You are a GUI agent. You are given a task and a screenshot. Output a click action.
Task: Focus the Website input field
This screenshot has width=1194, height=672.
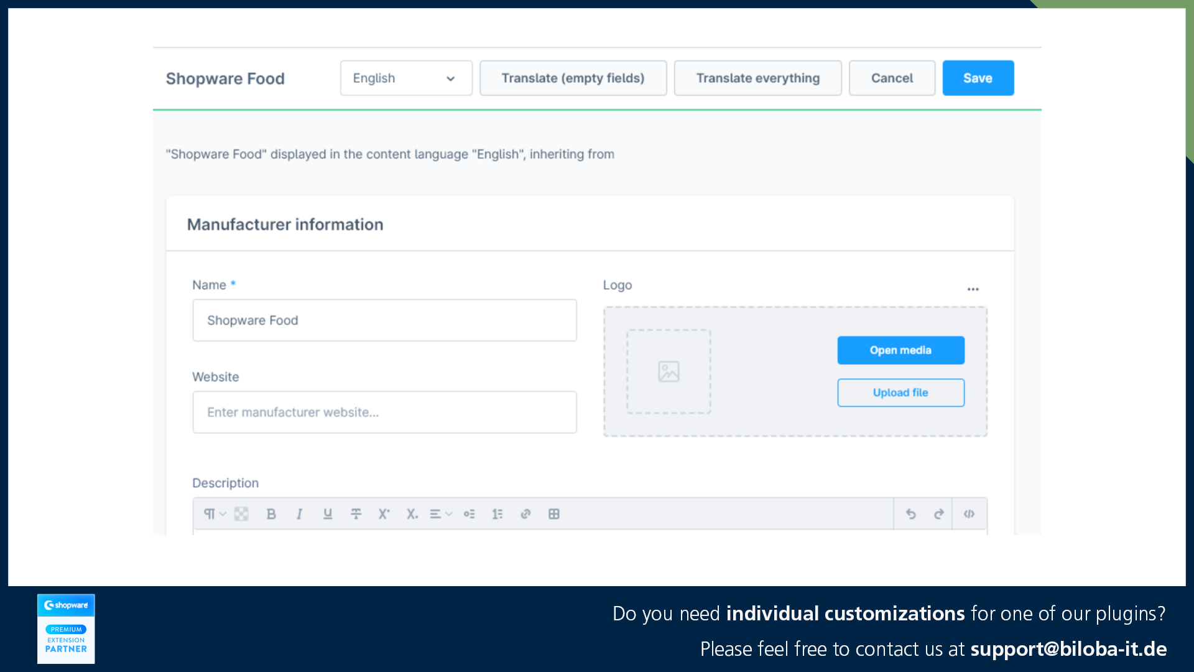click(x=384, y=413)
